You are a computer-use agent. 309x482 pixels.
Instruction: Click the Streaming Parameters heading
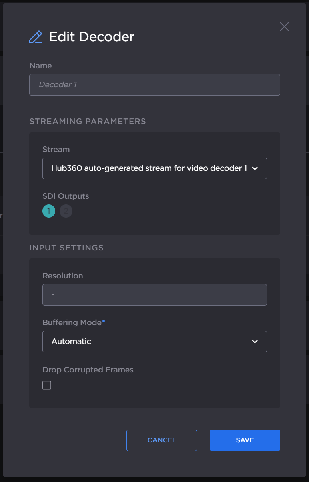click(88, 121)
